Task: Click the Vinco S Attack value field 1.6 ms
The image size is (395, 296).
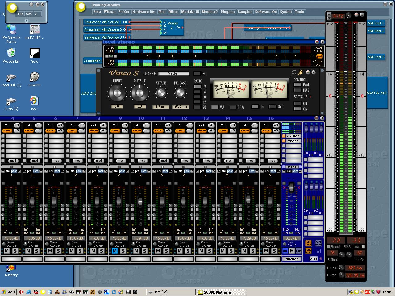Action: click(x=160, y=107)
